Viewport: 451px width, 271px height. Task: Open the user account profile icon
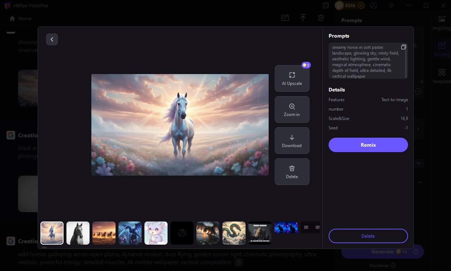pos(374,5)
